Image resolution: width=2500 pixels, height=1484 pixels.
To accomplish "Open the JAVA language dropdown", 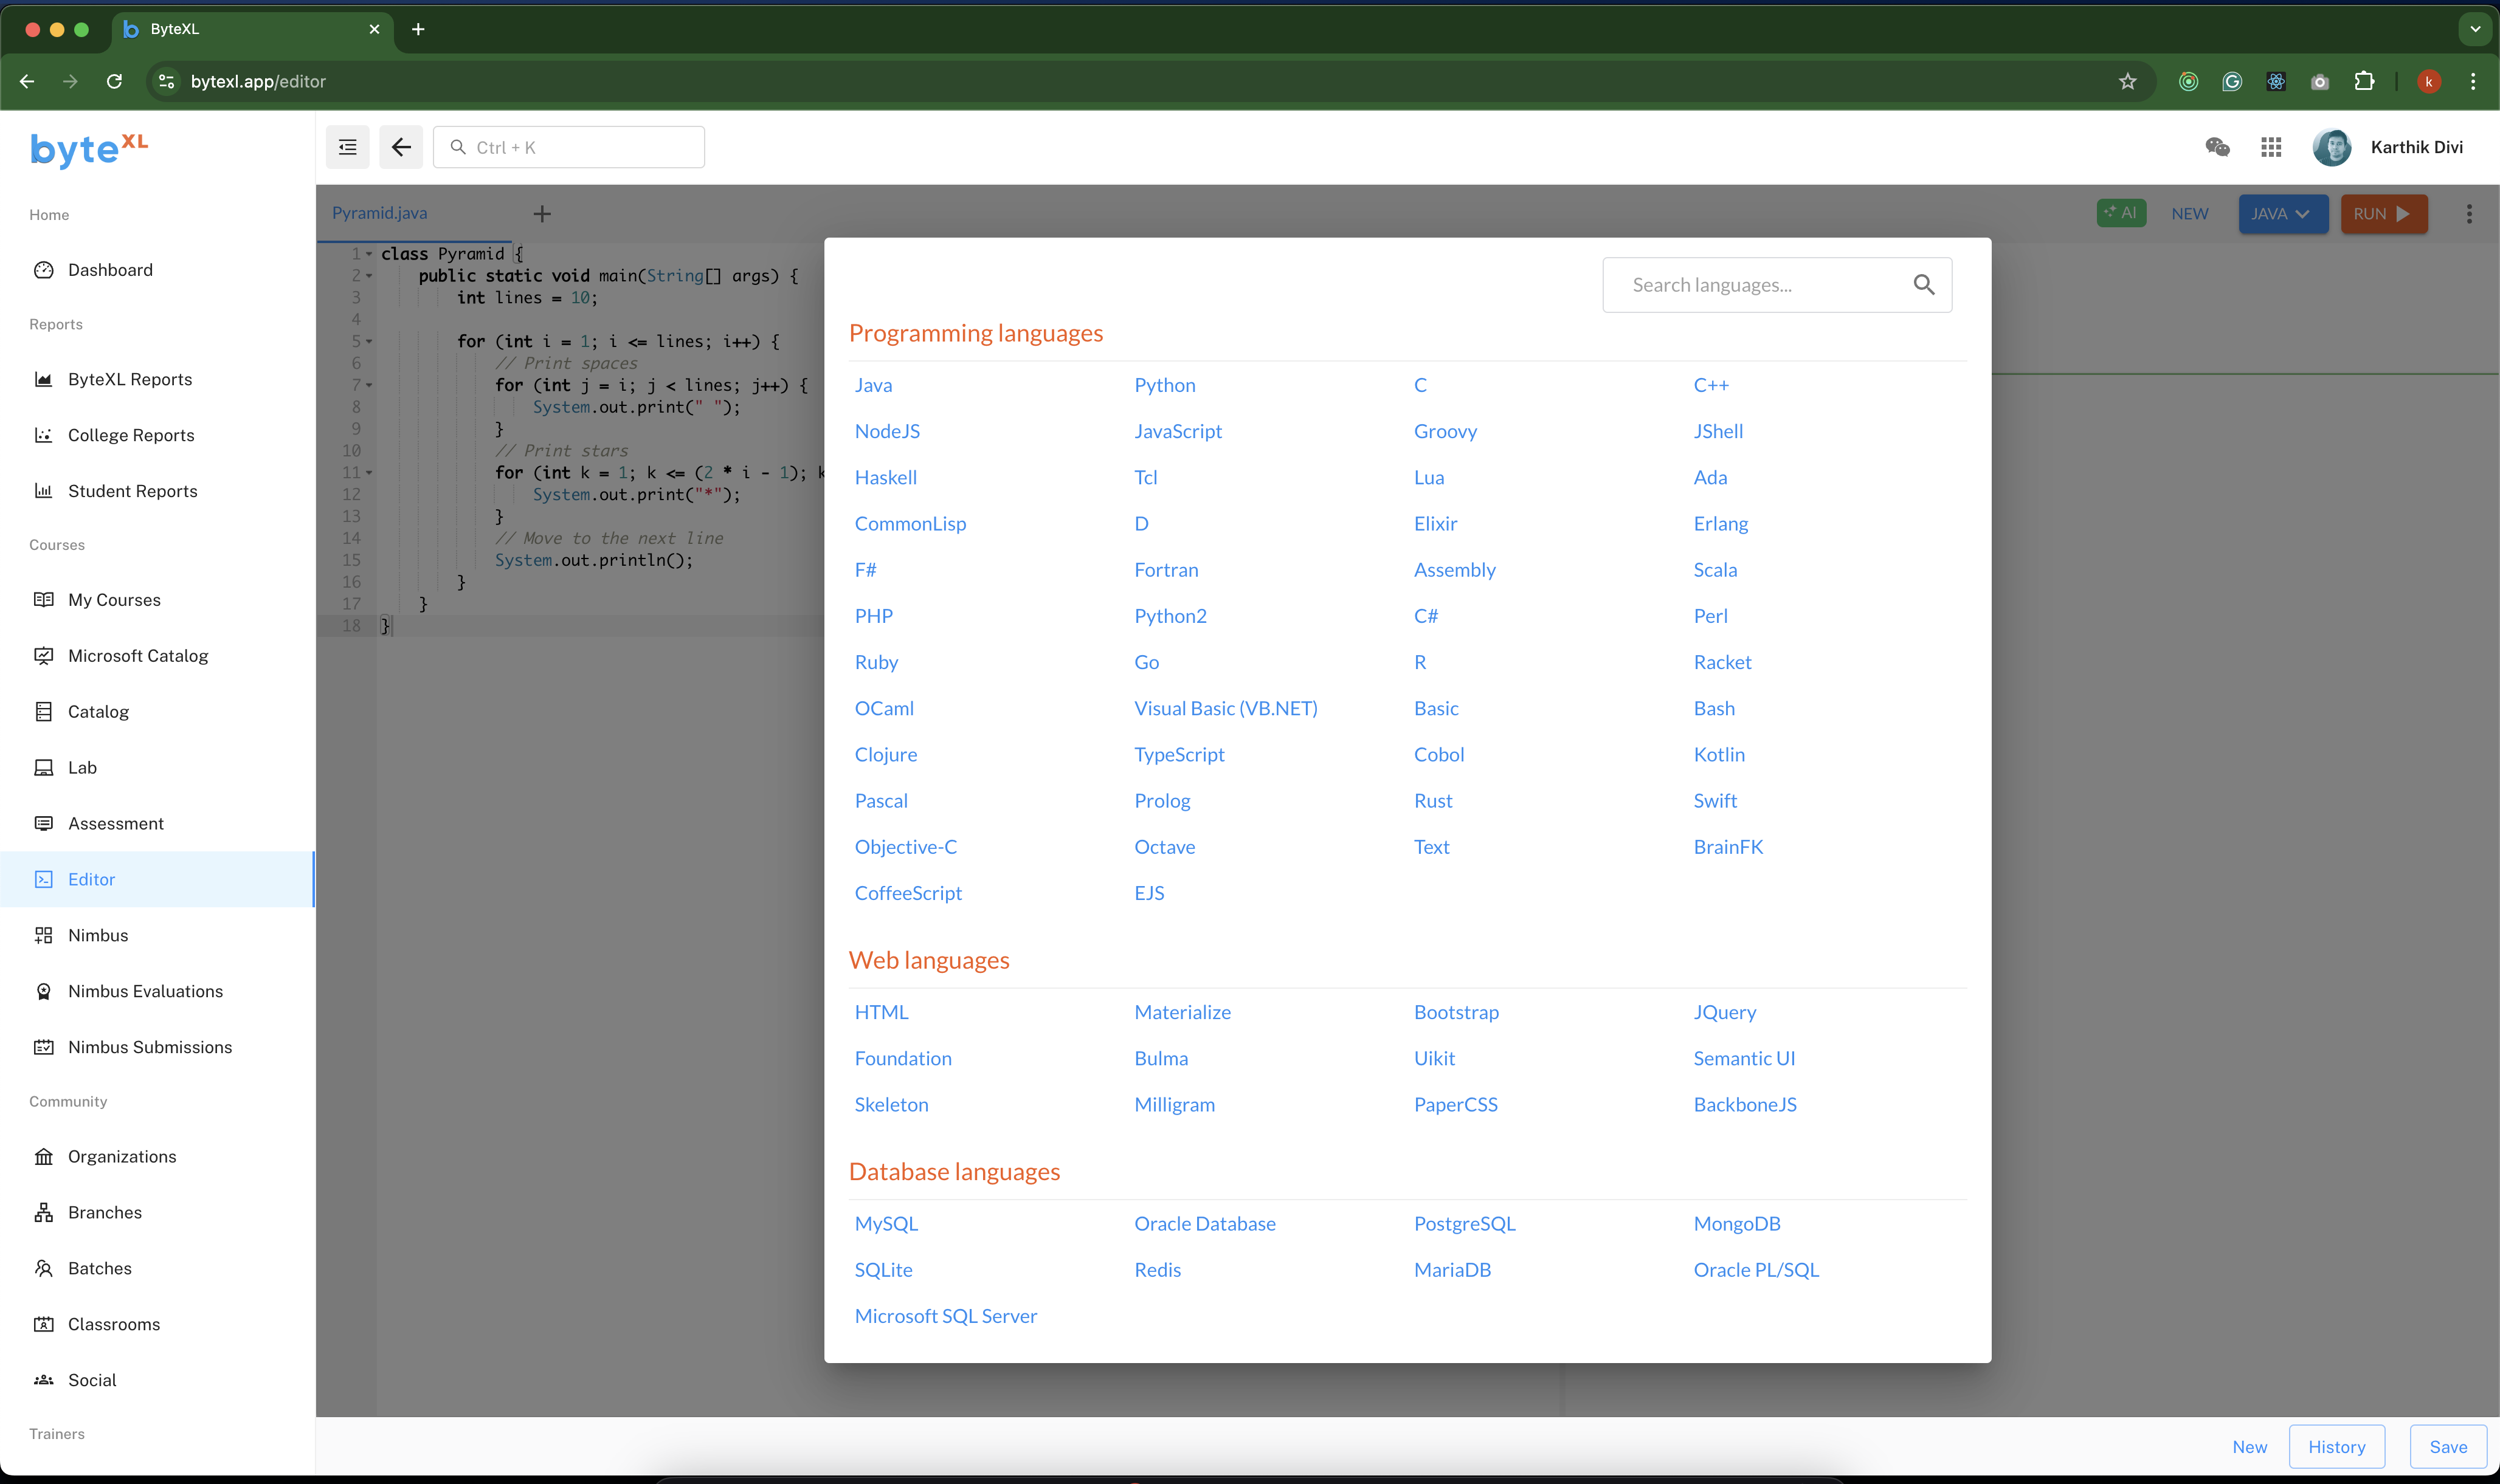I will 2282,213.
